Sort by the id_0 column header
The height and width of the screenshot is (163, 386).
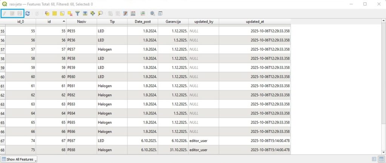pos(21,21)
